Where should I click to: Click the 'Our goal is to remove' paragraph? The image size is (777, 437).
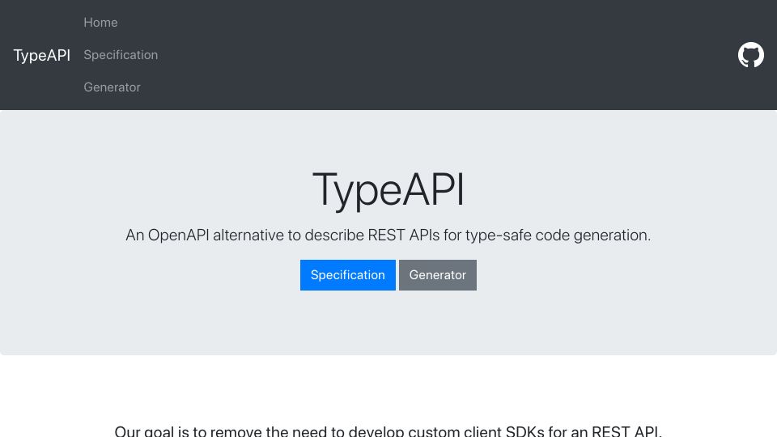[388, 431]
